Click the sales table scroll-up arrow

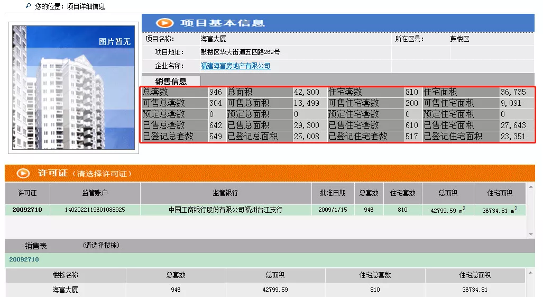[530, 273]
